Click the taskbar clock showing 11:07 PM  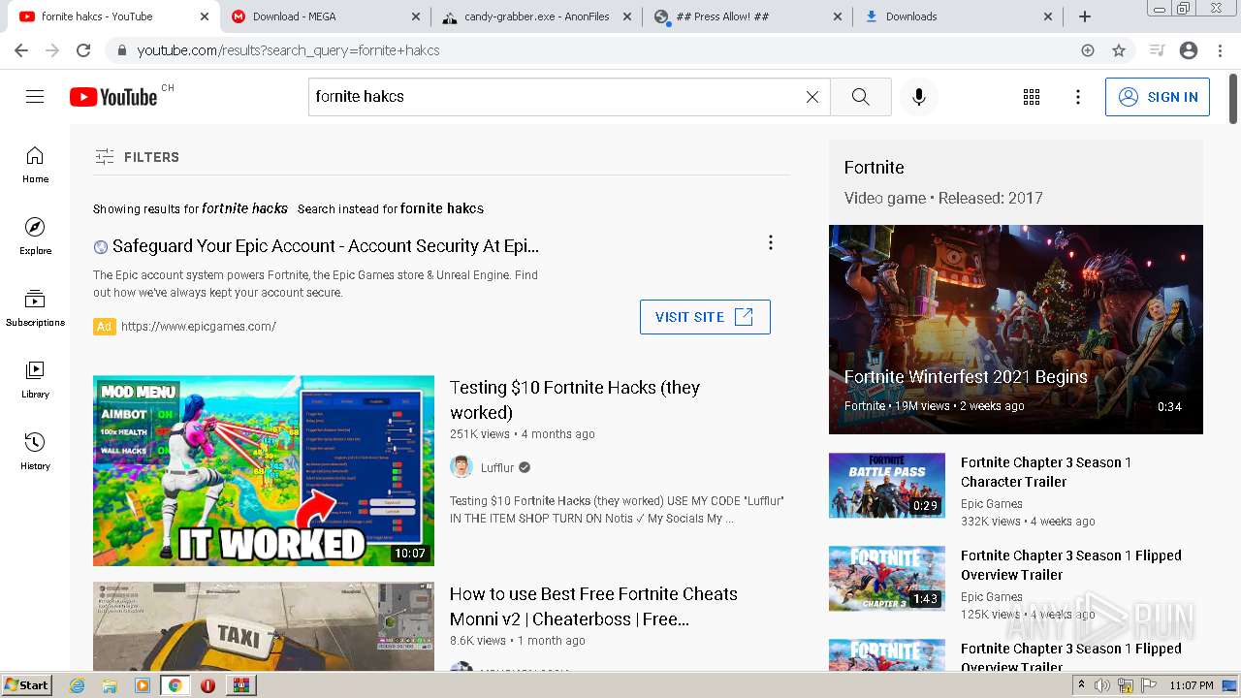click(1192, 685)
